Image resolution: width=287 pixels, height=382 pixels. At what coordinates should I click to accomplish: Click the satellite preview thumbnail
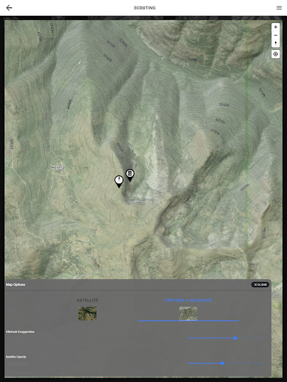point(87,313)
